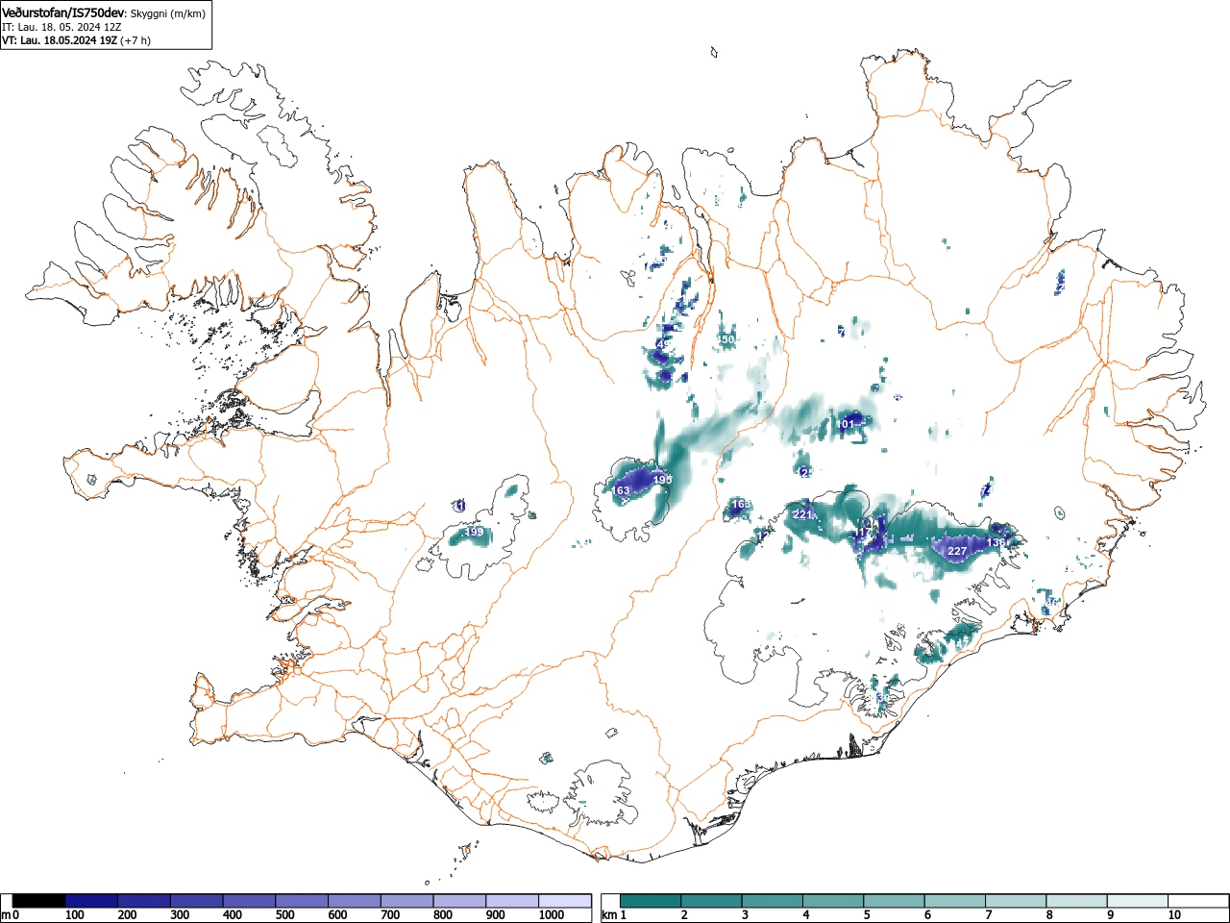Click the black 0–100 m legend swatch
Image resolution: width=1230 pixels, height=923 pixels.
(x=39, y=901)
